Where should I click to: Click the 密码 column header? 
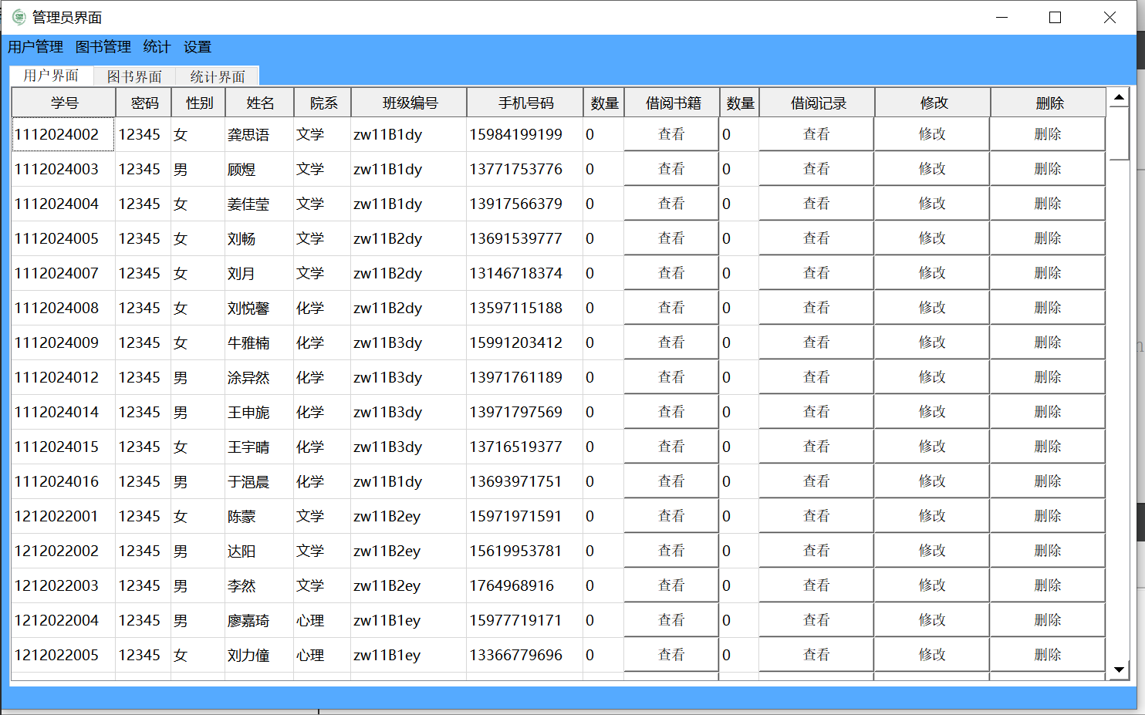click(144, 103)
